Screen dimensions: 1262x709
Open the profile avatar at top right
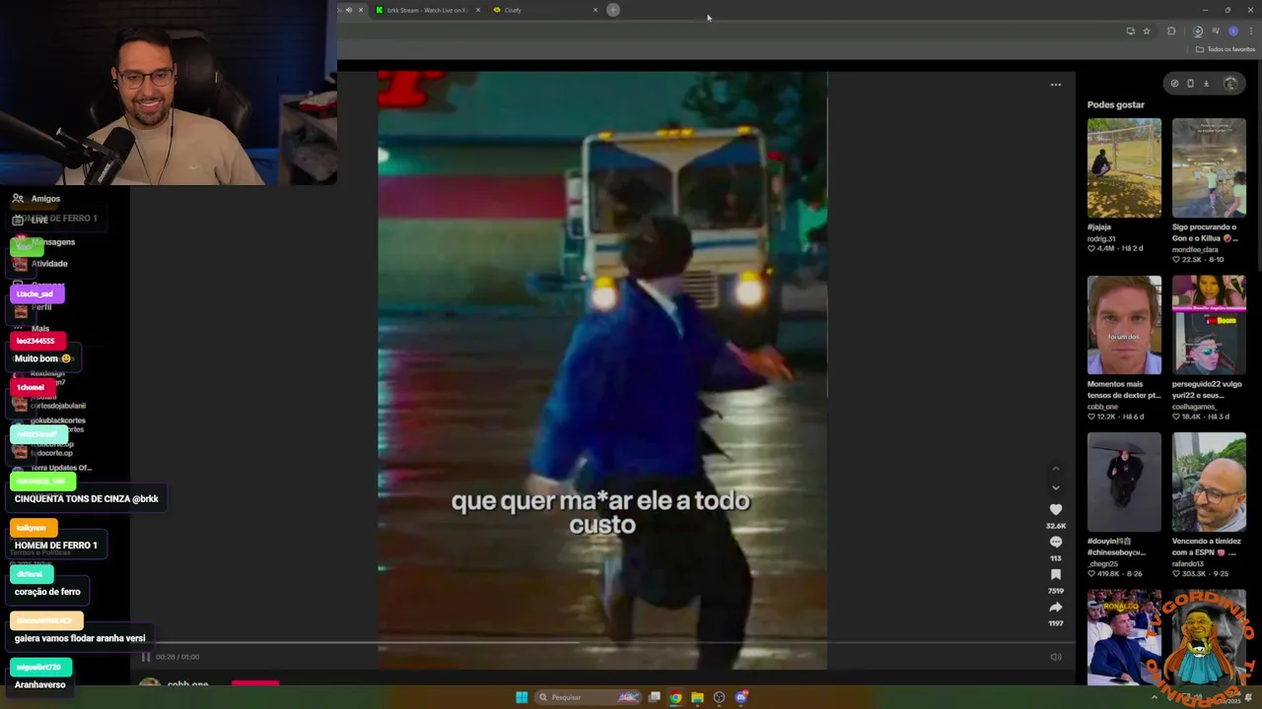[x=1229, y=84]
